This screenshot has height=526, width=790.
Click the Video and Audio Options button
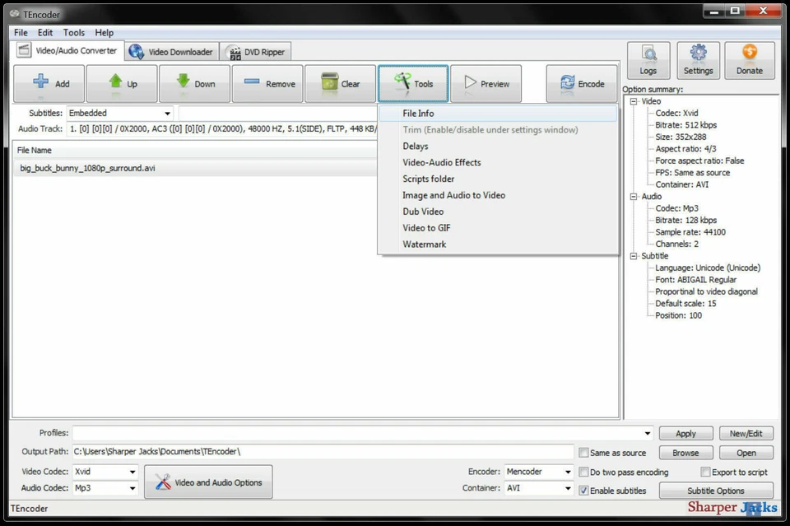pos(207,481)
